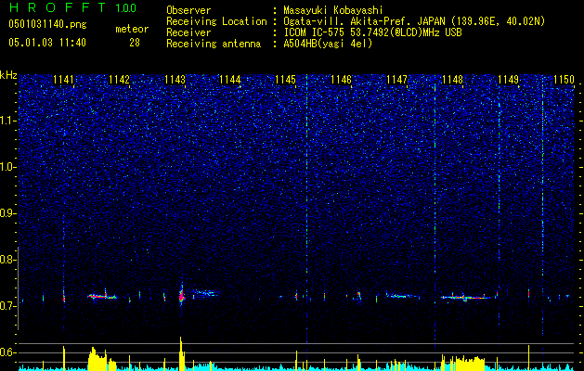Click the ICOM IC-575 receiver details
Screen dimensions: 584x371
point(372,32)
